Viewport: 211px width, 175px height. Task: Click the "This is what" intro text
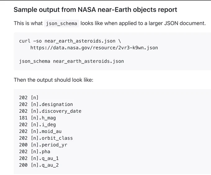pyautogui.click(x=28, y=23)
